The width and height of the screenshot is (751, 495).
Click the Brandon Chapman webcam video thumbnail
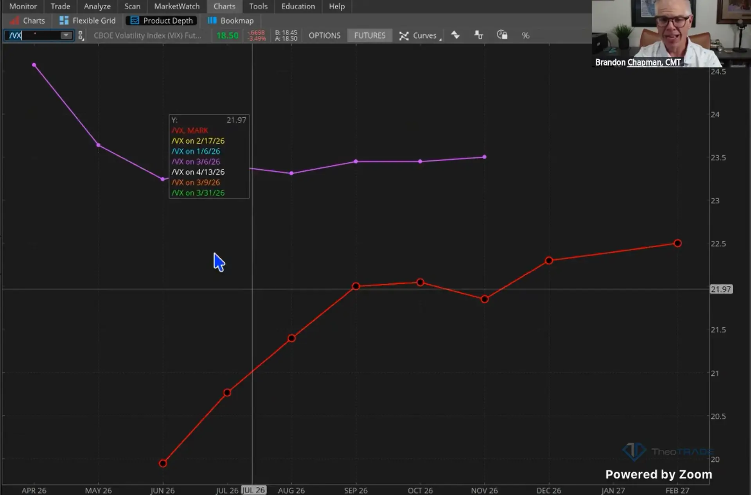671,34
